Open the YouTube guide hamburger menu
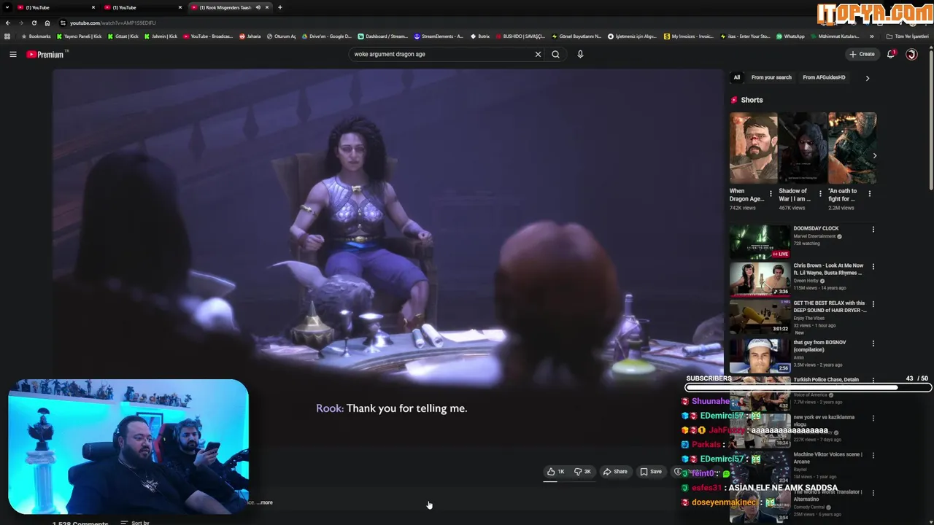The height and width of the screenshot is (525, 934). [x=12, y=54]
